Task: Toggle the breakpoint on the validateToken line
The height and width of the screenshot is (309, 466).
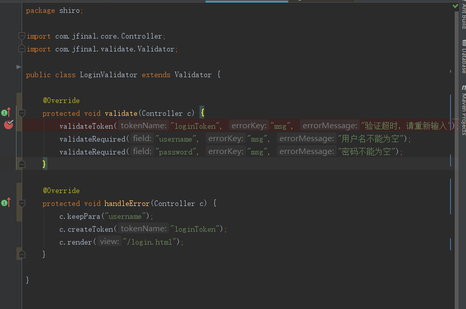Action: (x=8, y=124)
